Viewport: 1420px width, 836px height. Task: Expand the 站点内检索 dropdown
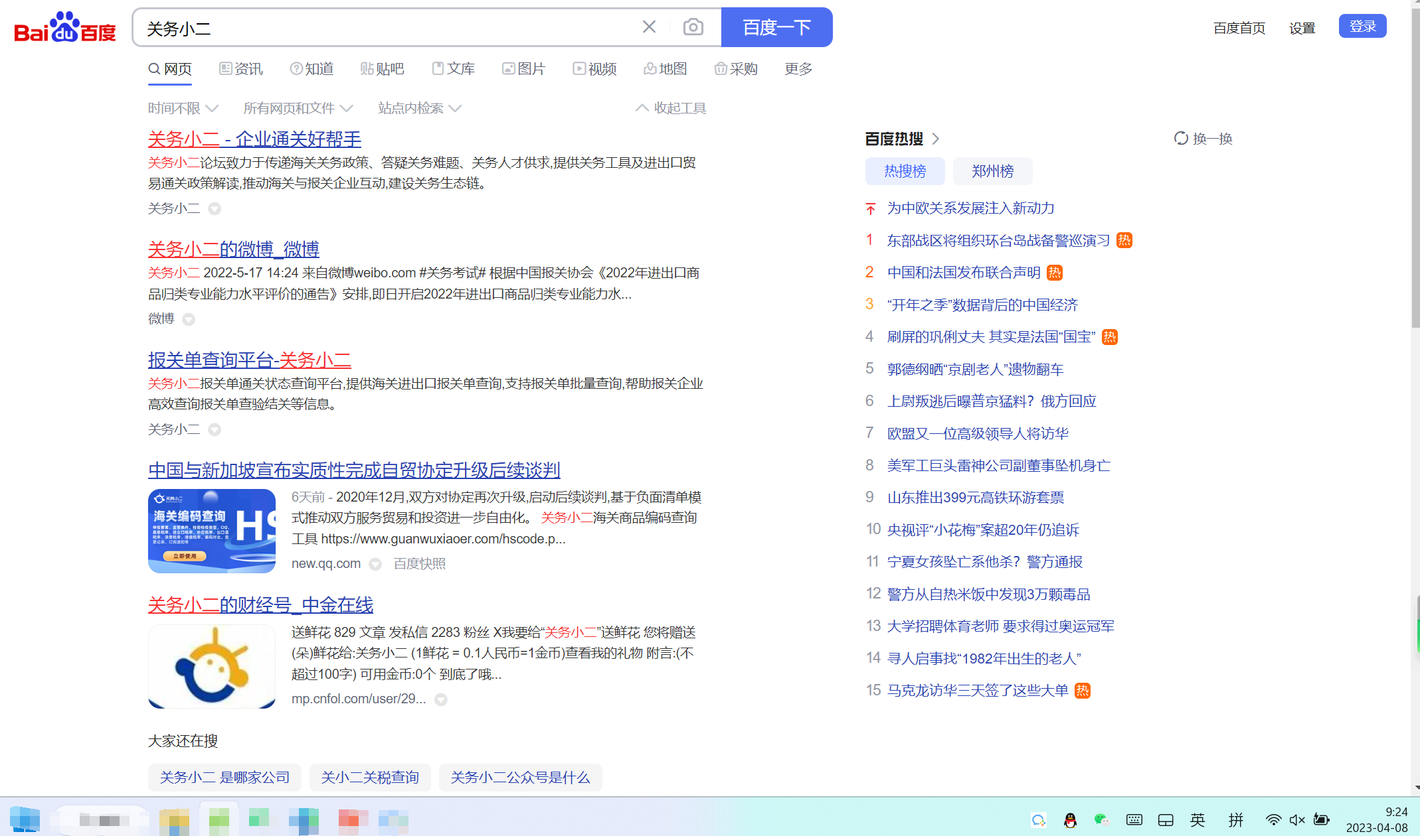[419, 108]
